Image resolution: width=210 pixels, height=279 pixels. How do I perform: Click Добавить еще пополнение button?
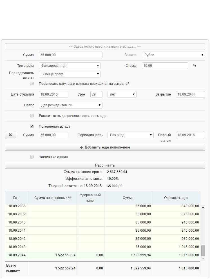pyautogui.click(x=105, y=147)
